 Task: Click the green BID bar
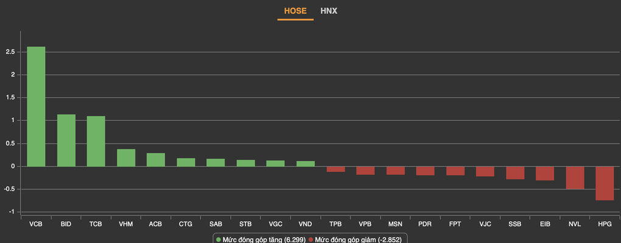click(66, 140)
